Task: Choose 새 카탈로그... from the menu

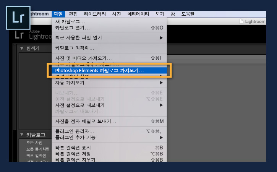Action: click(109, 21)
